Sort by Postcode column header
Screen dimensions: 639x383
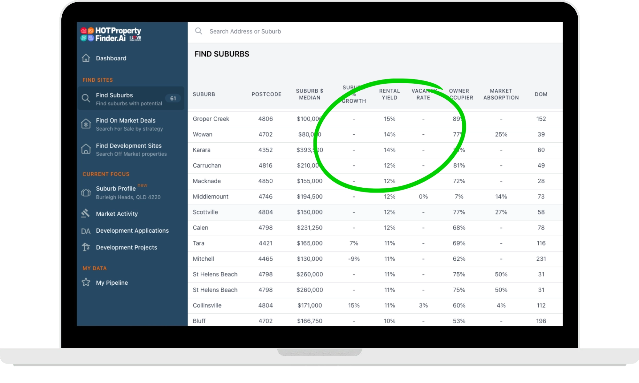pos(266,94)
